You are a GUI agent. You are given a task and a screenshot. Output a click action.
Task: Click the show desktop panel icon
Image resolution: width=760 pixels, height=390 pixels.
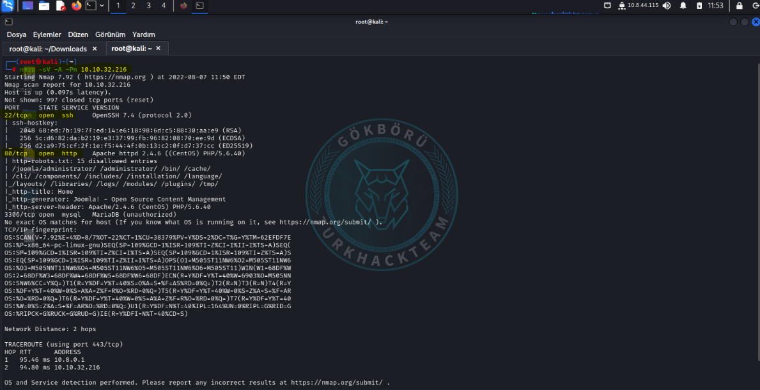pyautogui.click(x=27, y=6)
